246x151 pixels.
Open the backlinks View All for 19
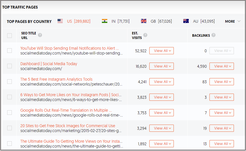click(x=222, y=128)
